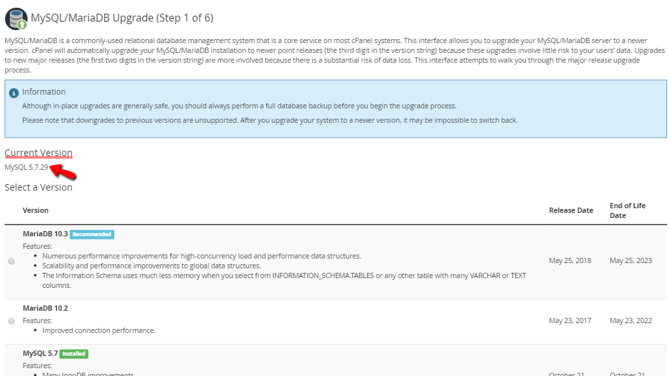This screenshot has width=669, height=376.
Task: Click the 'Version' column header
Action: click(35, 210)
